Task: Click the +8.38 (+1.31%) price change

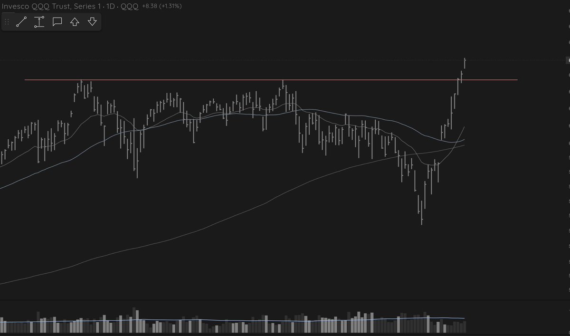Action: click(x=161, y=6)
